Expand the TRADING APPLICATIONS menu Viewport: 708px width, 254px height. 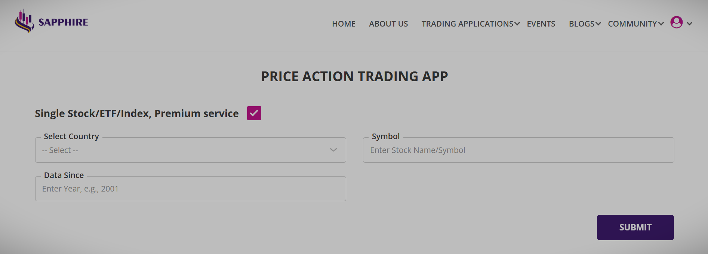[467, 23]
